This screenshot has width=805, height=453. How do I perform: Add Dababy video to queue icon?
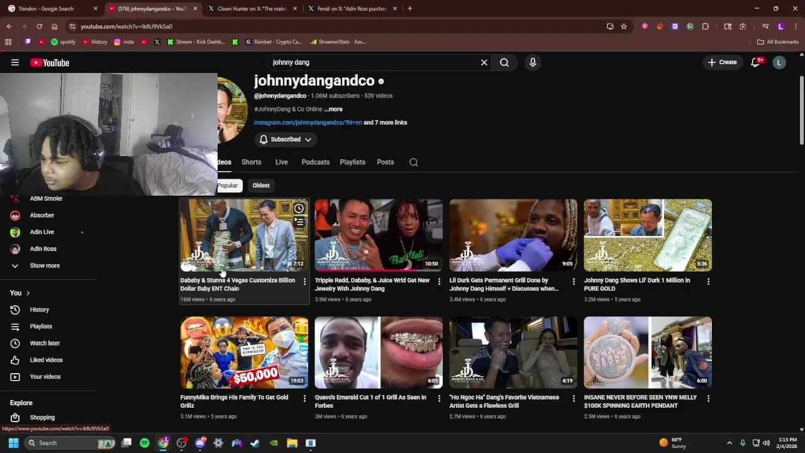(x=299, y=222)
